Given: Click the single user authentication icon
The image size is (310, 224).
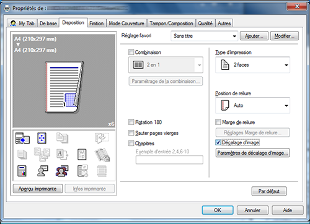Looking at the screenshot, I should pyautogui.click(x=42, y=171).
